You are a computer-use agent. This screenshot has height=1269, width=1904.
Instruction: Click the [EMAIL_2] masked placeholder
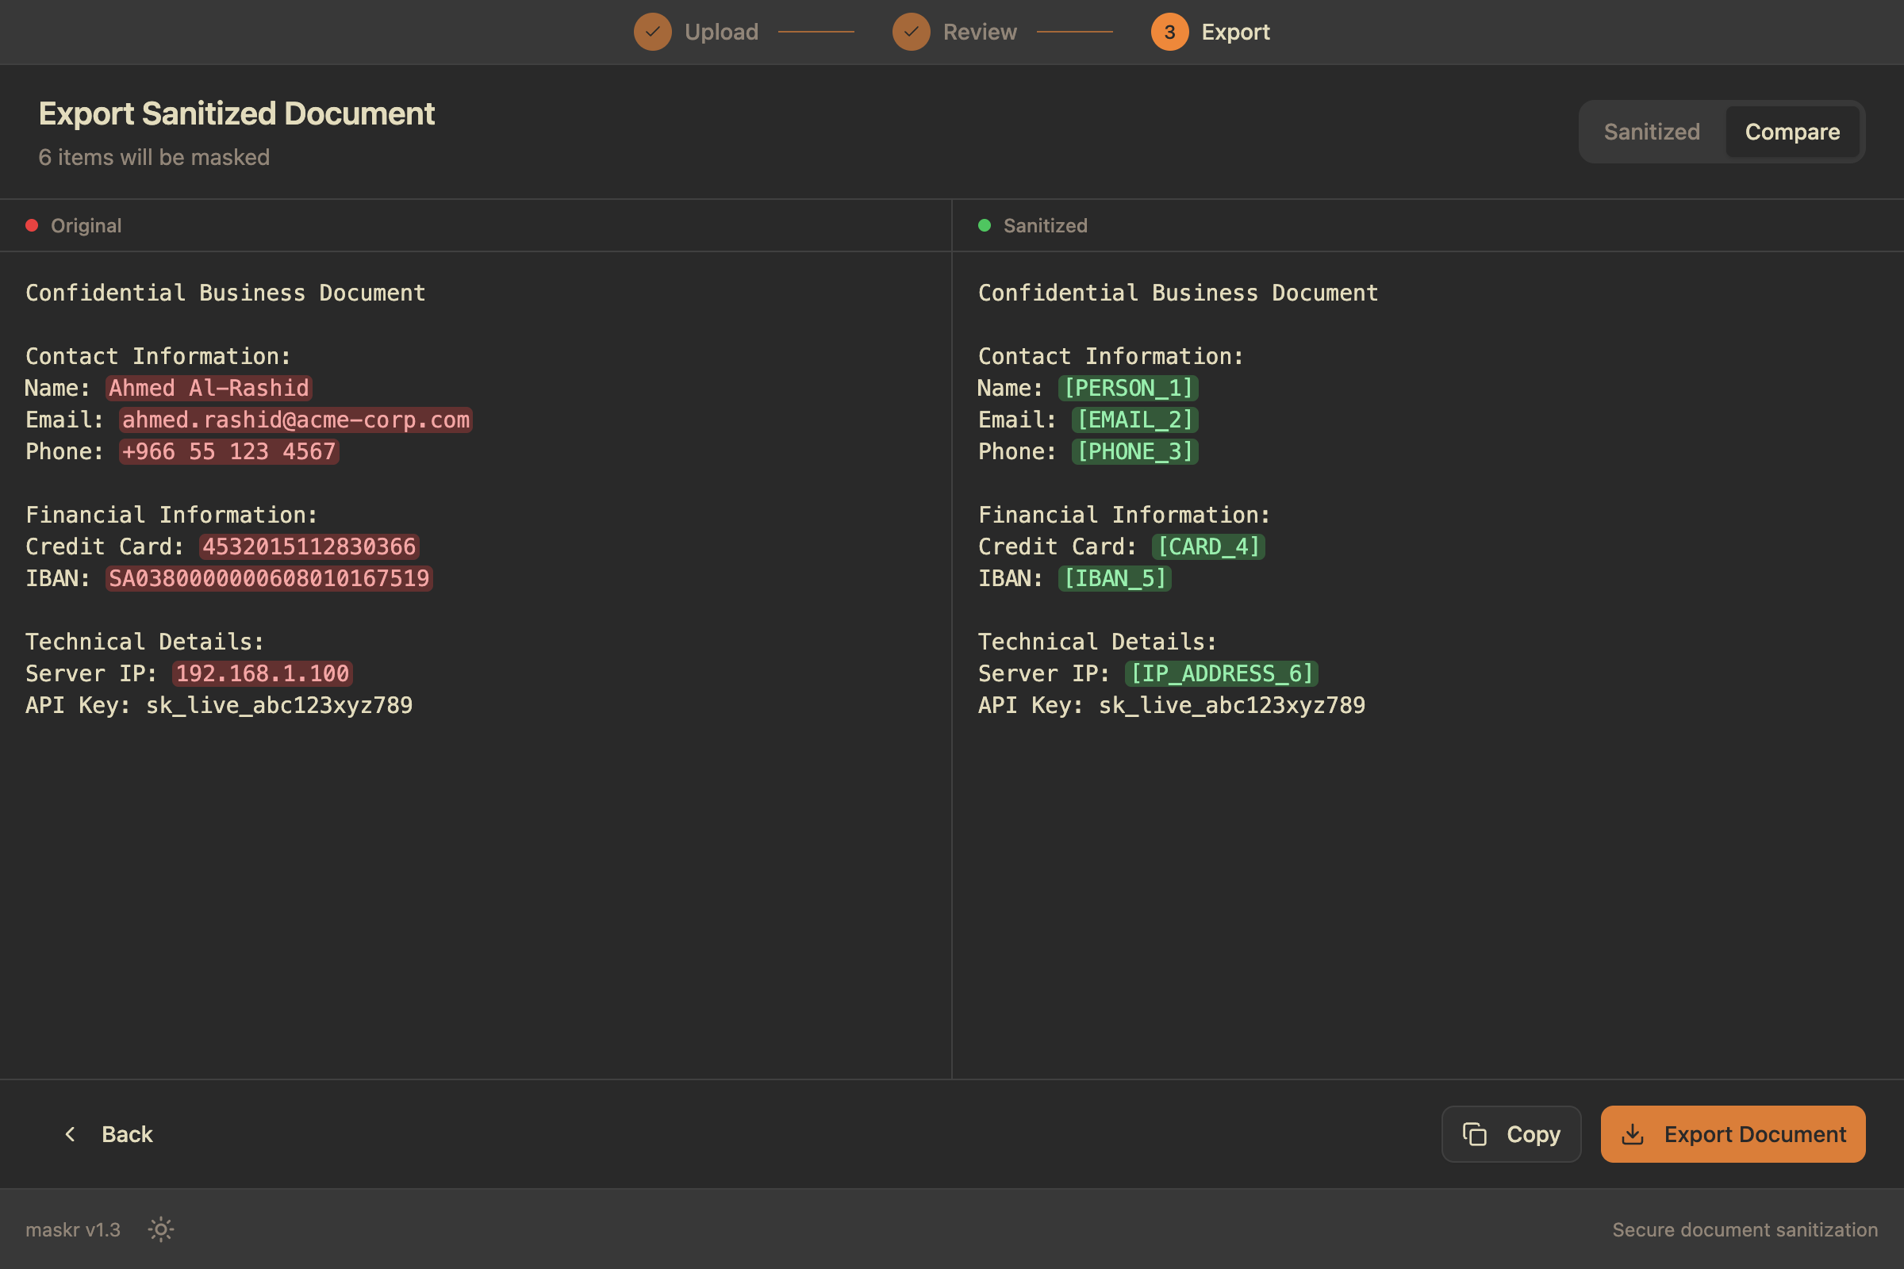point(1134,420)
